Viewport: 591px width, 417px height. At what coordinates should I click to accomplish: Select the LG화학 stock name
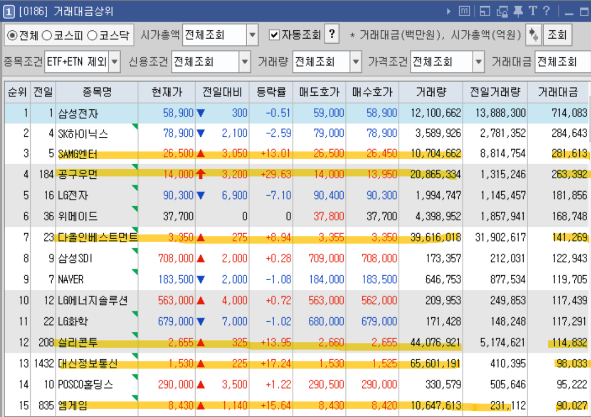pyautogui.click(x=73, y=322)
